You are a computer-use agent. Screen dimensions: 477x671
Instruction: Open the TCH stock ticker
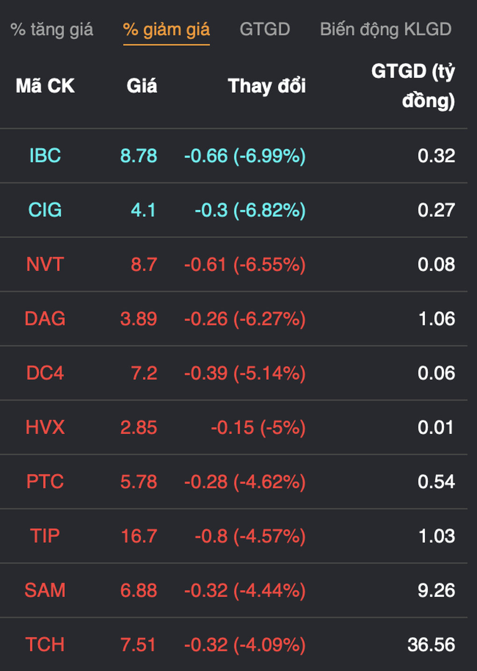click(45, 644)
